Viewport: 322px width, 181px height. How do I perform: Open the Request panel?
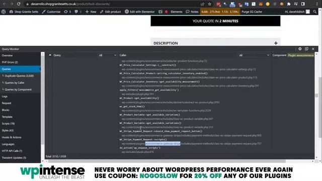pyautogui.click(x=20, y=103)
